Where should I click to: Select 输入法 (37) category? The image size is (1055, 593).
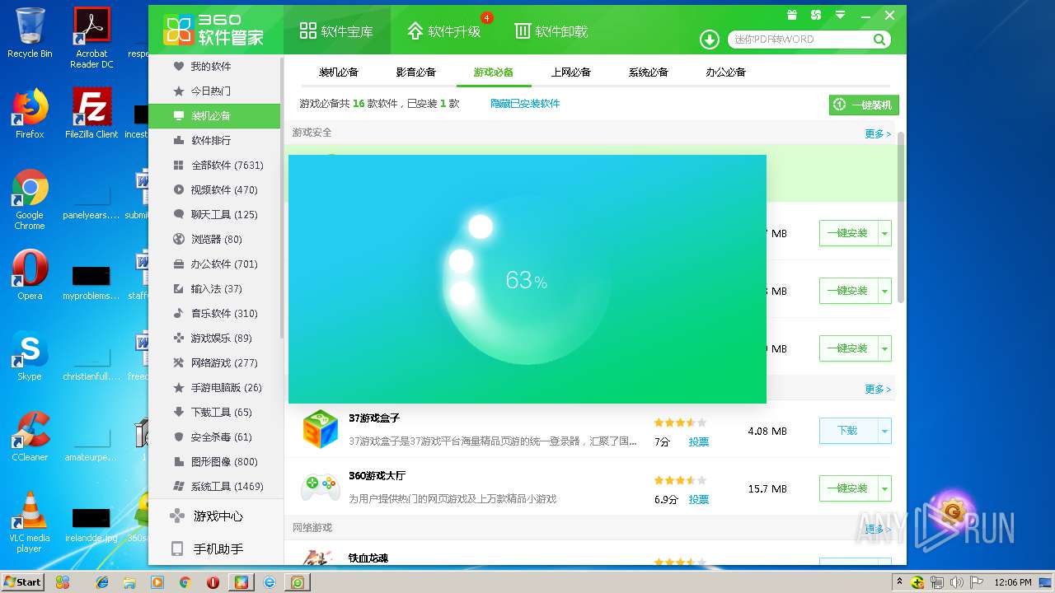214,288
